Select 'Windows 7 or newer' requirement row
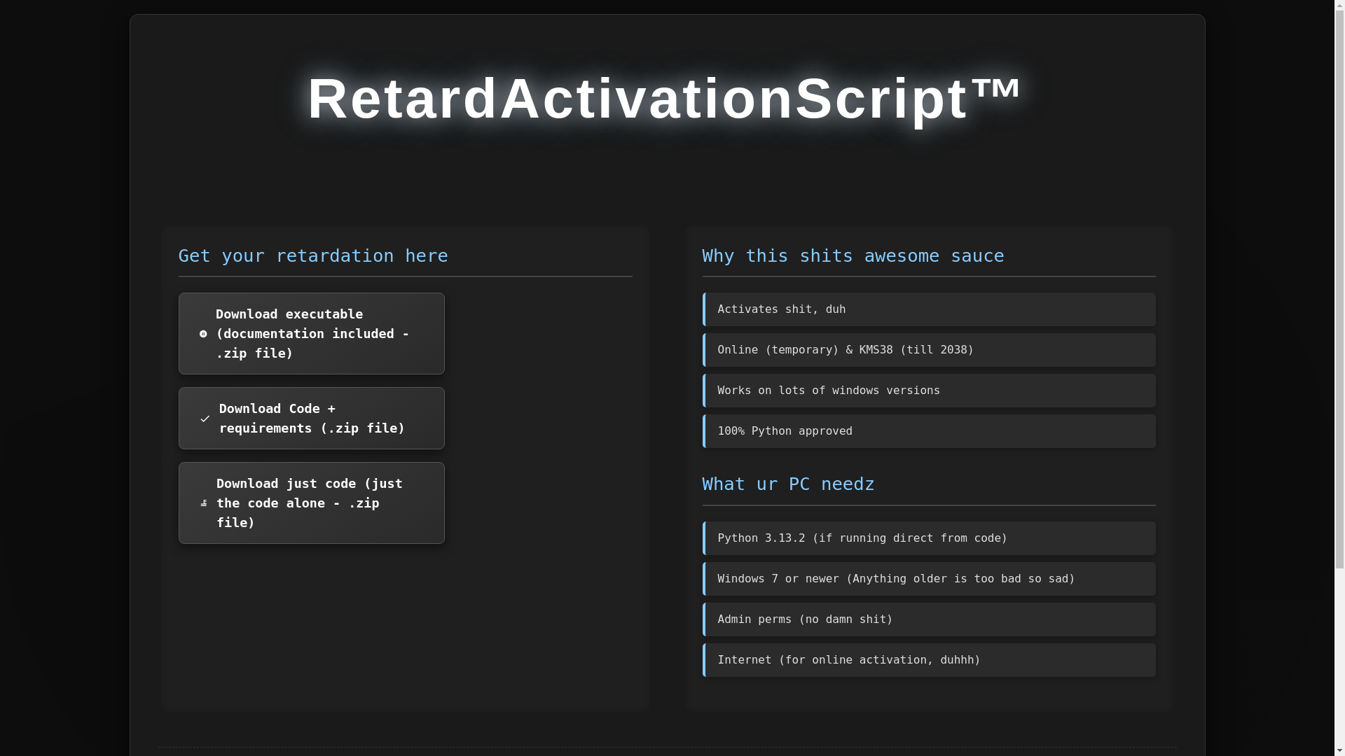 [x=929, y=579]
